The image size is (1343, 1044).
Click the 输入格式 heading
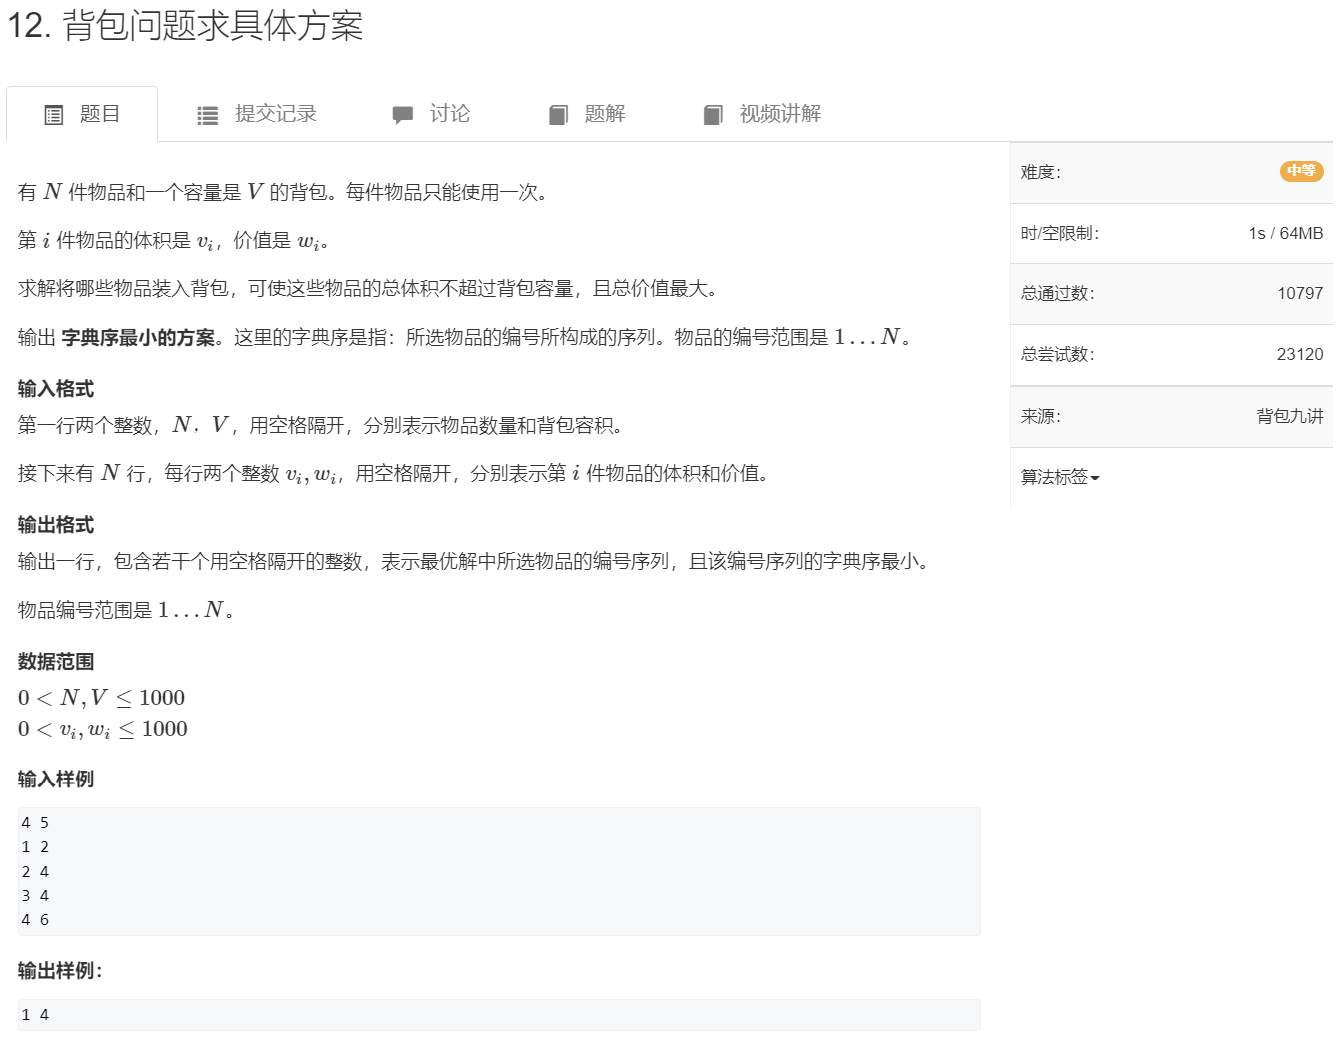pos(56,389)
